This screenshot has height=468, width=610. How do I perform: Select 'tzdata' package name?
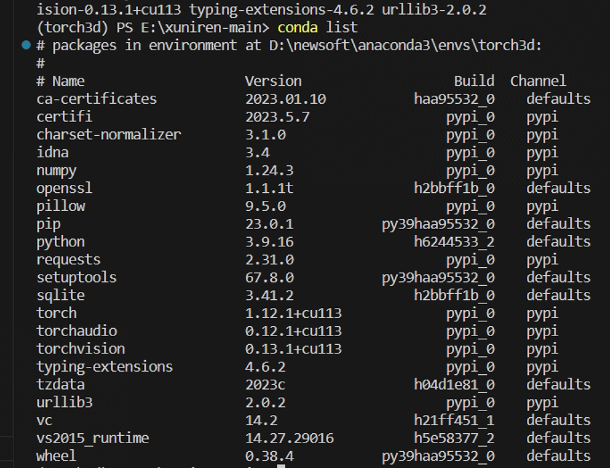tap(60, 385)
